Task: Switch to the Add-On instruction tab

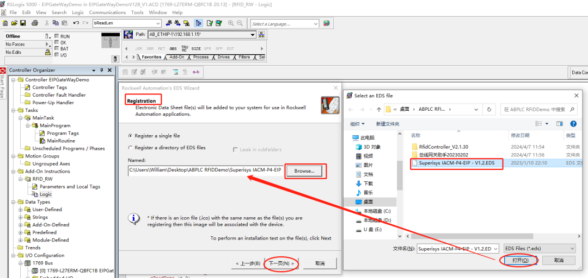Action: pos(176,57)
